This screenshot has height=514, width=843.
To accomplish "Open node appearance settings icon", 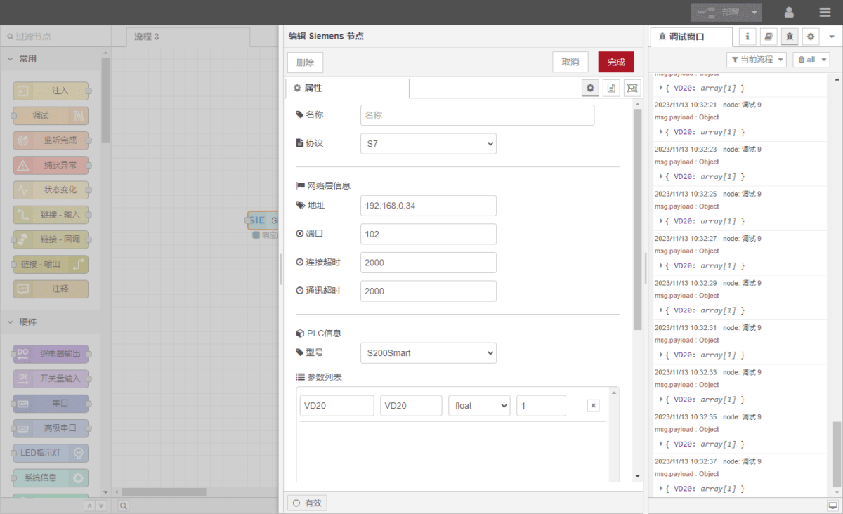I will point(632,88).
